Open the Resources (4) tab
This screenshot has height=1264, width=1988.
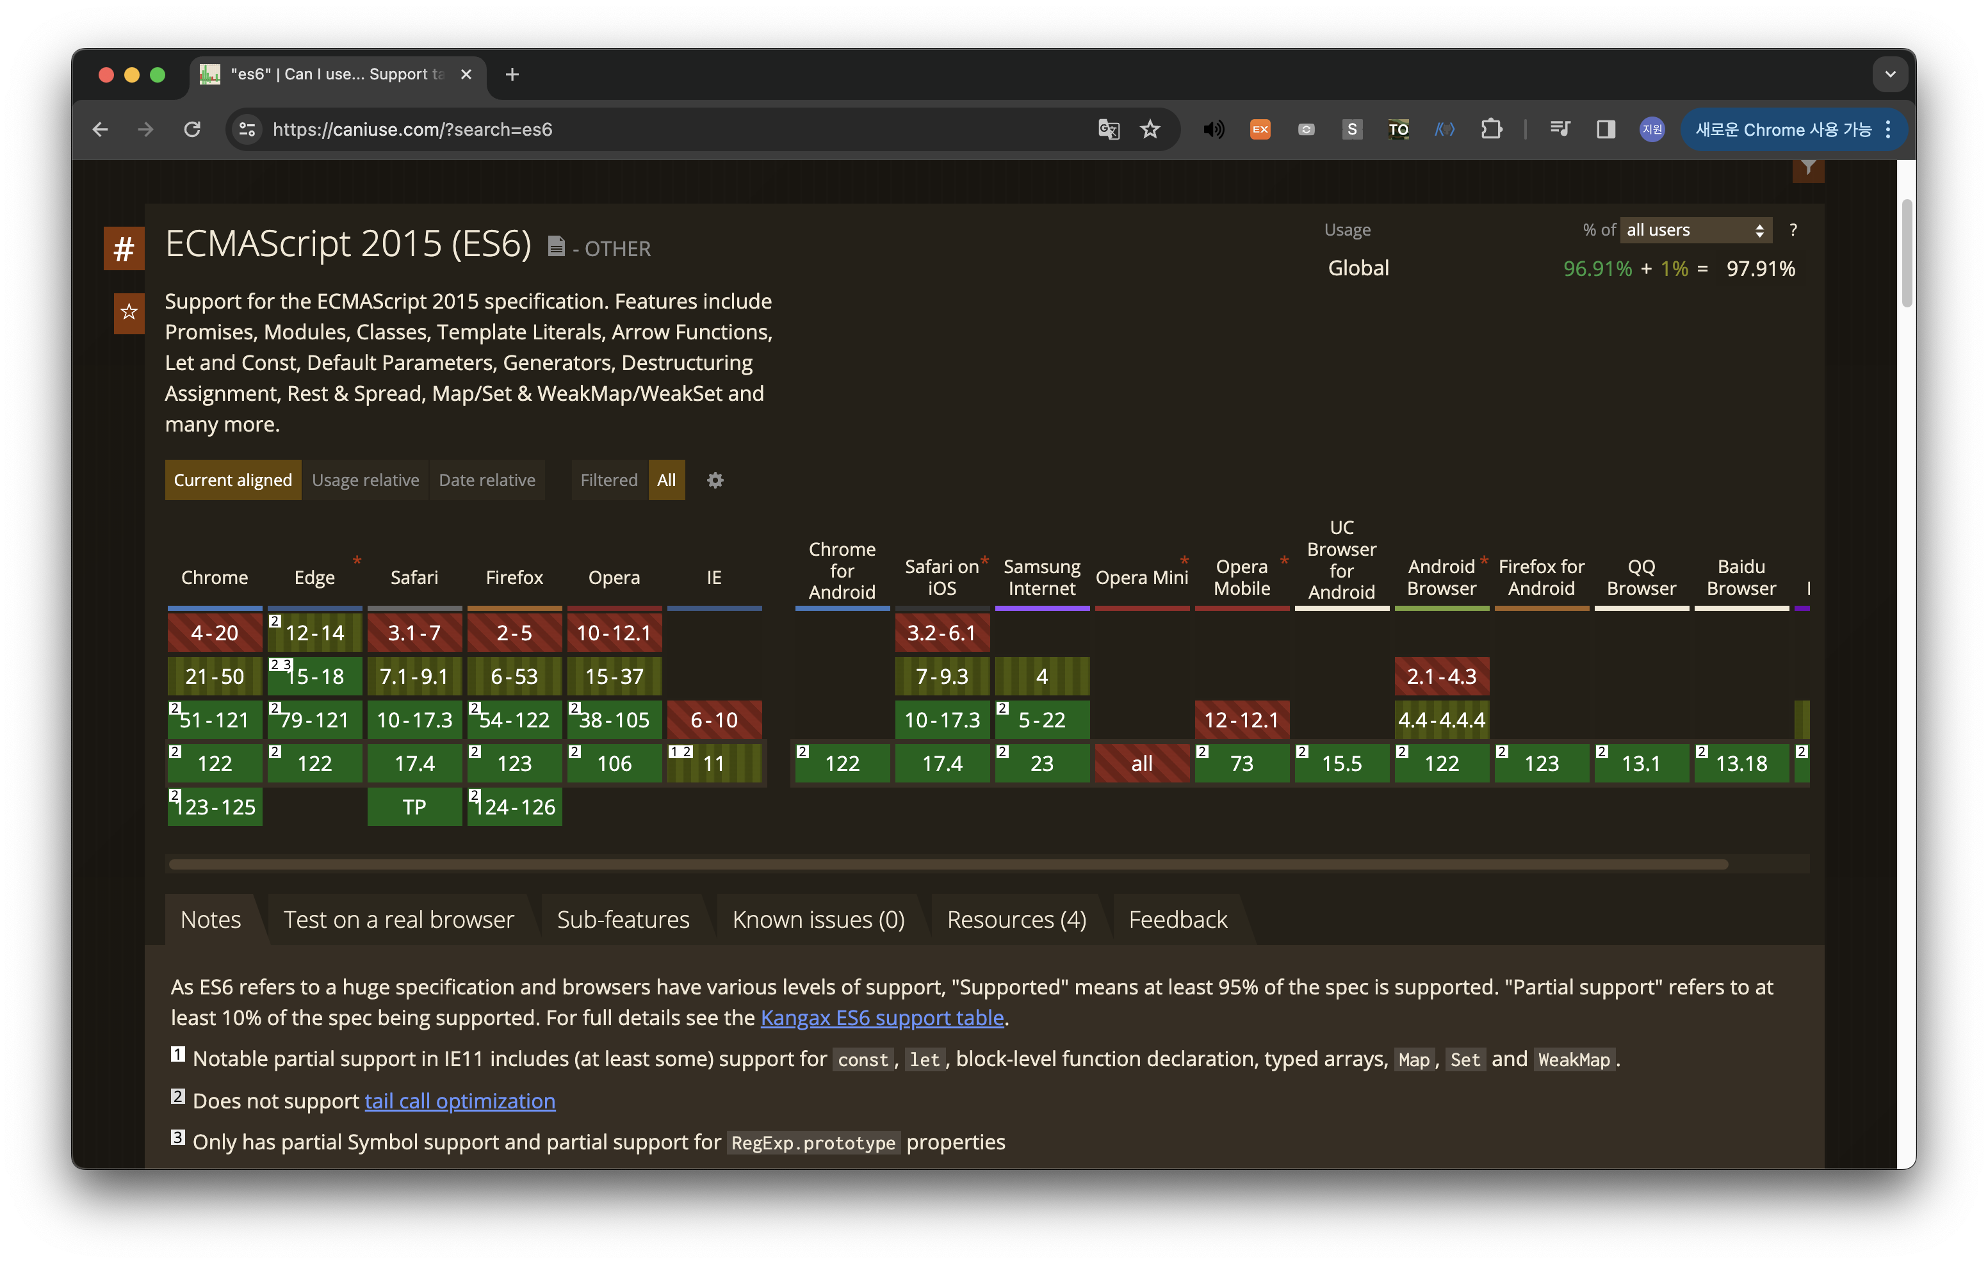tap(1016, 920)
